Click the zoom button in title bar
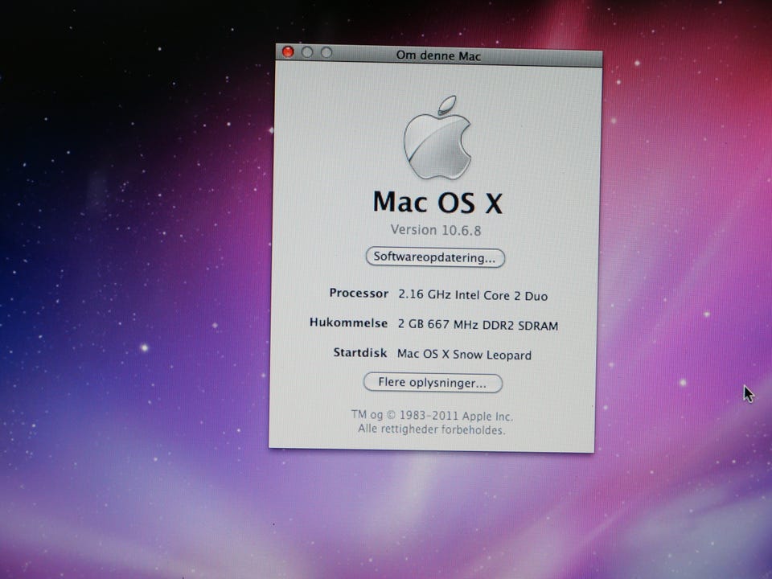772x579 pixels. point(326,53)
